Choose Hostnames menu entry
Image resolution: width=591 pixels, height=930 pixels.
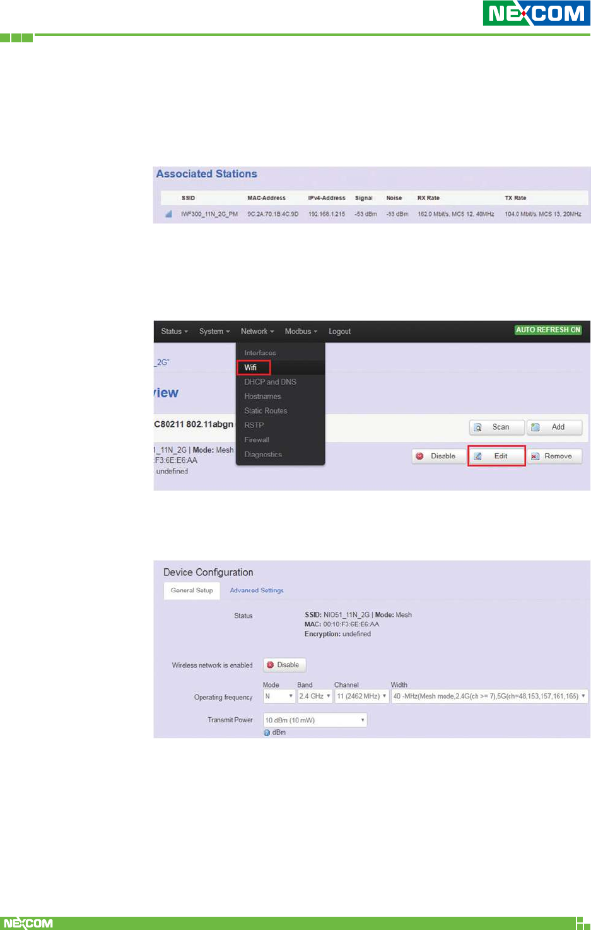point(262,396)
